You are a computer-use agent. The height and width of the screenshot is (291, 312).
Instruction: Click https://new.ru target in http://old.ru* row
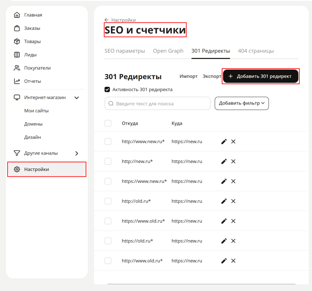tap(187, 201)
